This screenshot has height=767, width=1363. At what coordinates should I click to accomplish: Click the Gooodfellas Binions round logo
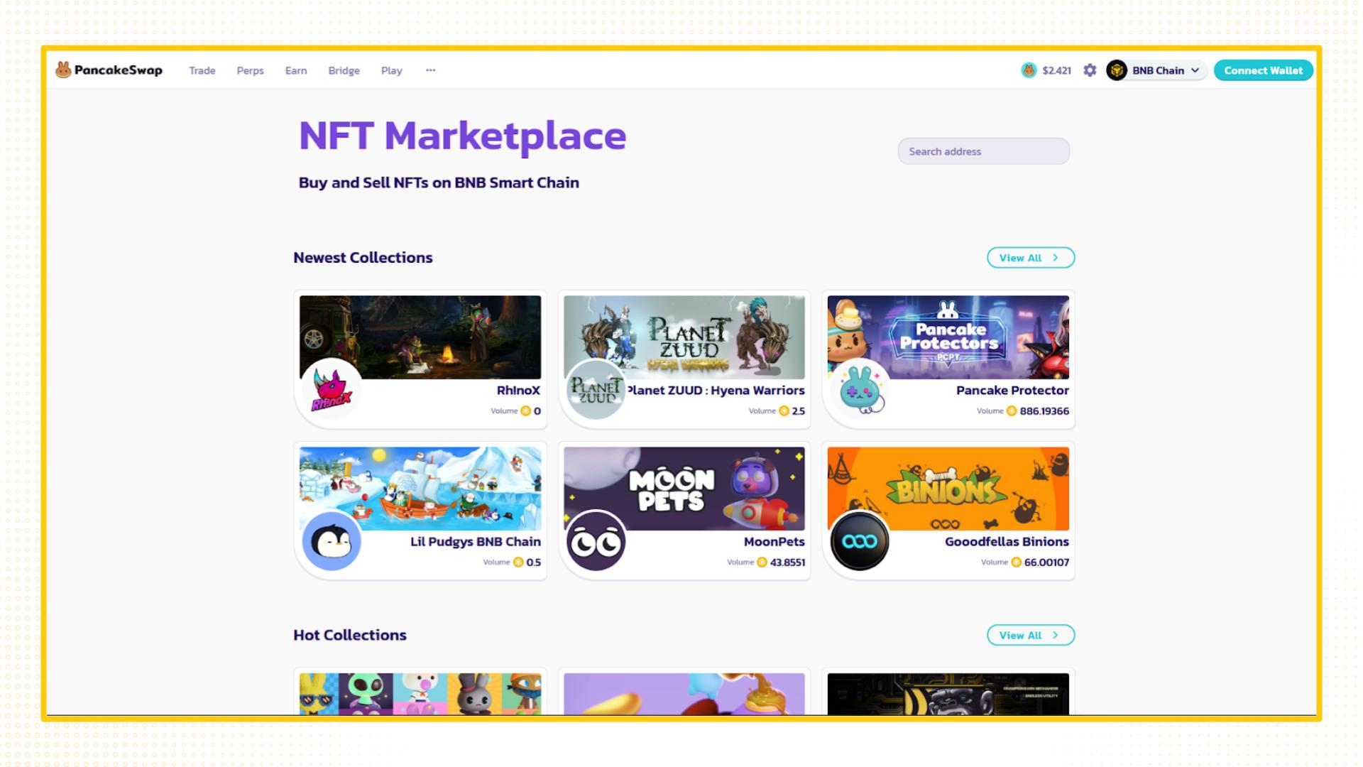point(860,542)
